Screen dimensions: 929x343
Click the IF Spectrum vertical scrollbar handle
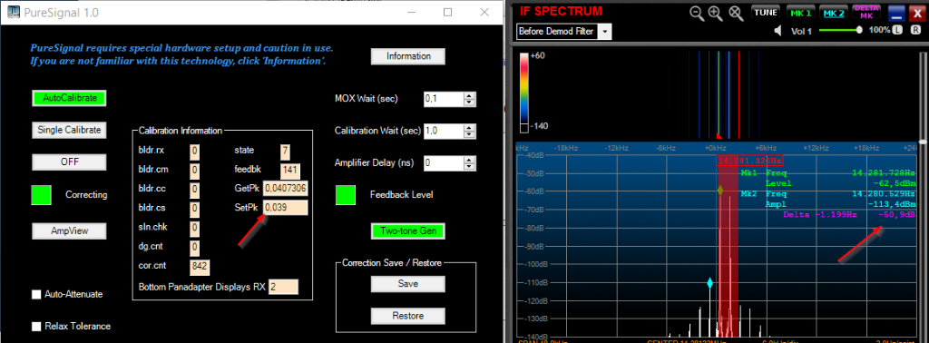coord(923,142)
